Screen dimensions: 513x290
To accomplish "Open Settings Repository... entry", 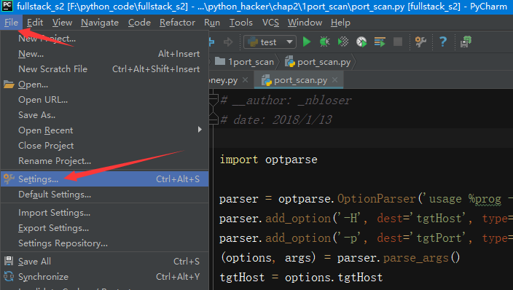I will 105,243.
